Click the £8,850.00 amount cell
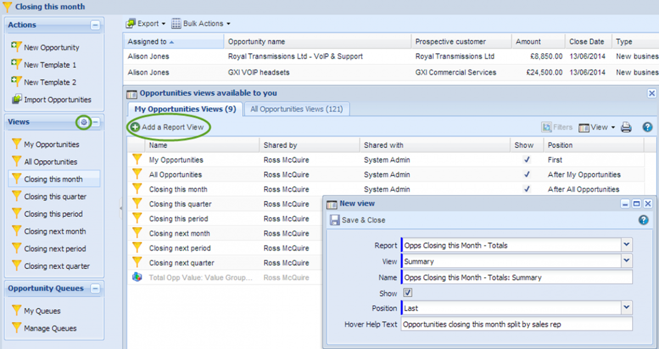The width and height of the screenshot is (659, 349). tap(538, 56)
